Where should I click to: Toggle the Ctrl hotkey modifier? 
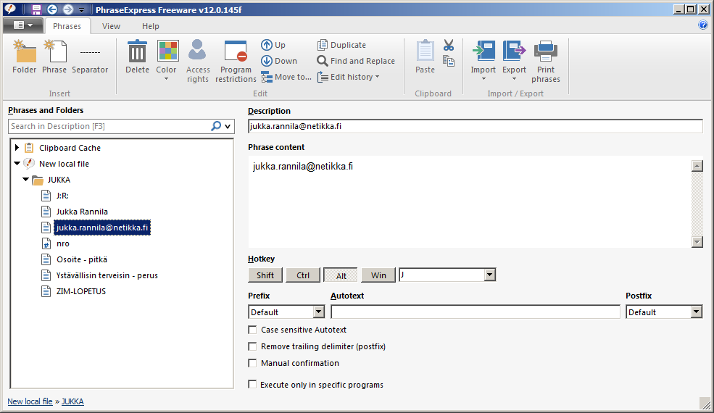pos(303,275)
